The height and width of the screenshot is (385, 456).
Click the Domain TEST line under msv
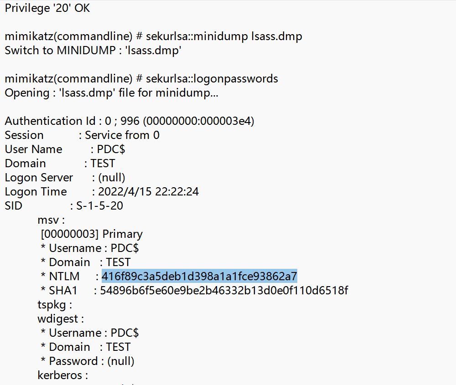(86, 262)
